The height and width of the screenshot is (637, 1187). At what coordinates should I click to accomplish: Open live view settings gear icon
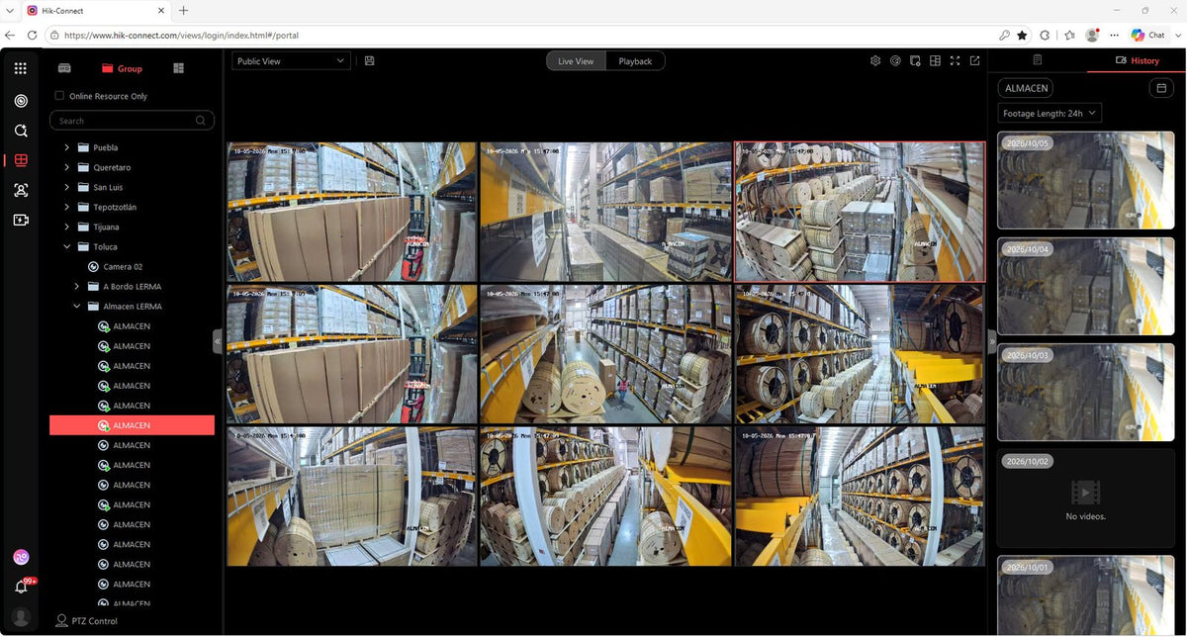click(x=875, y=61)
